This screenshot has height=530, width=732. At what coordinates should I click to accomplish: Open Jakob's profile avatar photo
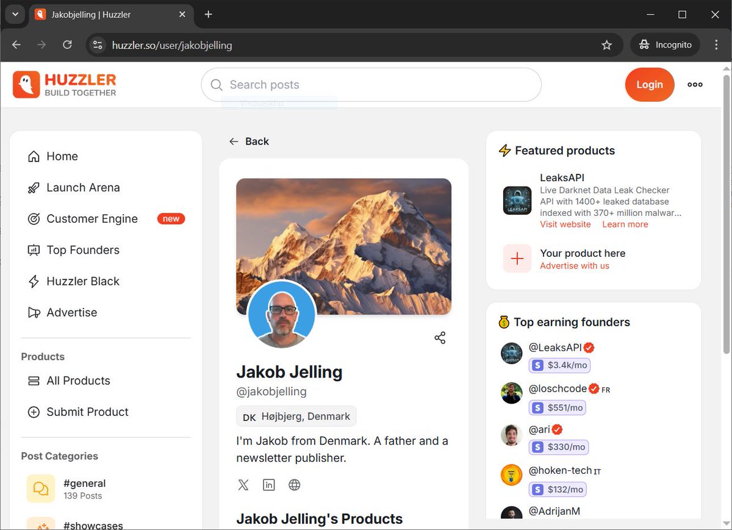pos(282,314)
